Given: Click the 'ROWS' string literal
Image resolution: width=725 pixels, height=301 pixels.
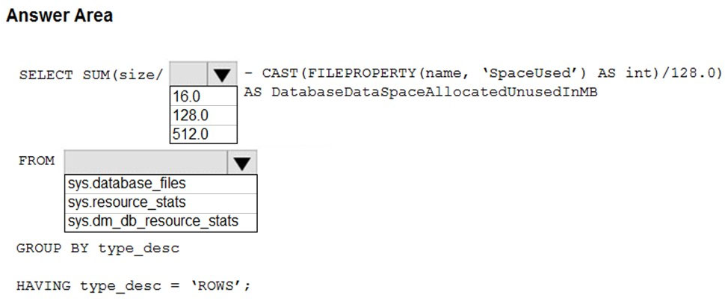Looking at the screenshot, I should 219,285.
